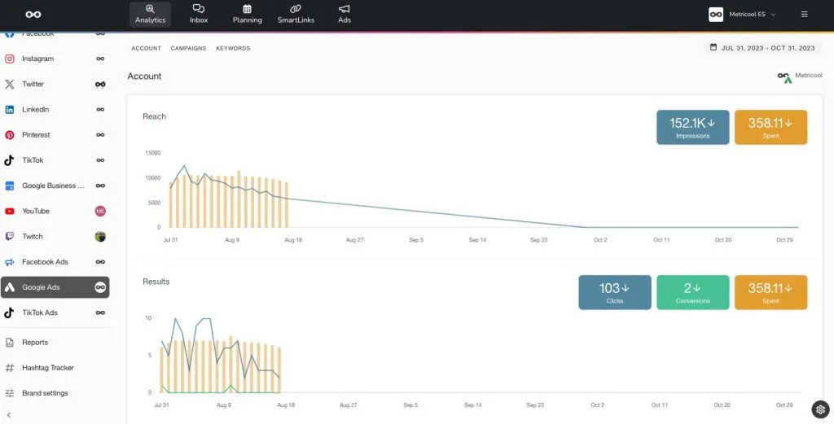Click the LinkedIn logo icon
Viewport: 834px width, 424px height.
point(10,109)
